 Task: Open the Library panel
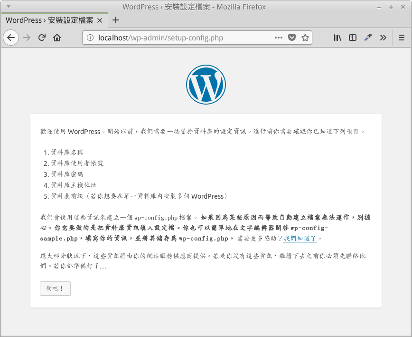click(337, 38)
